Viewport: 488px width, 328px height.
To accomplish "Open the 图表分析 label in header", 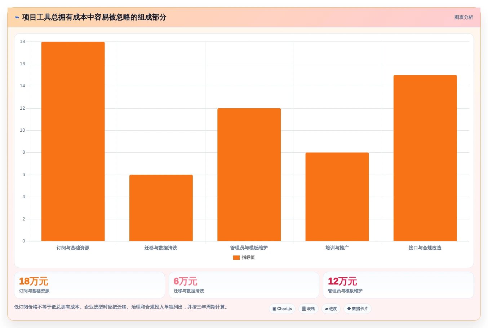I will coord(463,17).
